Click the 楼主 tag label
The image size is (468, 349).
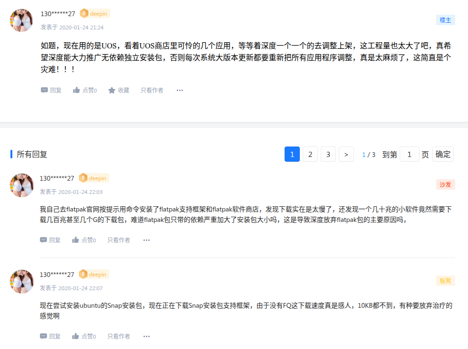coord(445,20)
